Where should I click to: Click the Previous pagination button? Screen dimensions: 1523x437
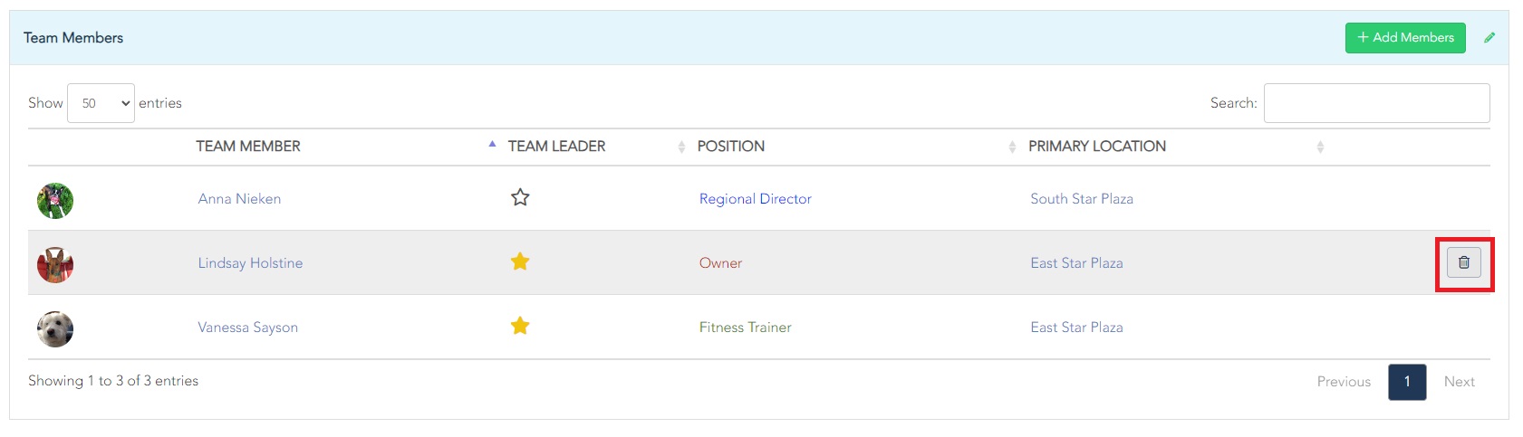click(x=1344, y=382)
